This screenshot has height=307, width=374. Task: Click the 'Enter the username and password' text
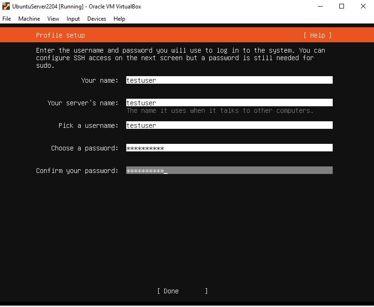(x=181, y=58)
